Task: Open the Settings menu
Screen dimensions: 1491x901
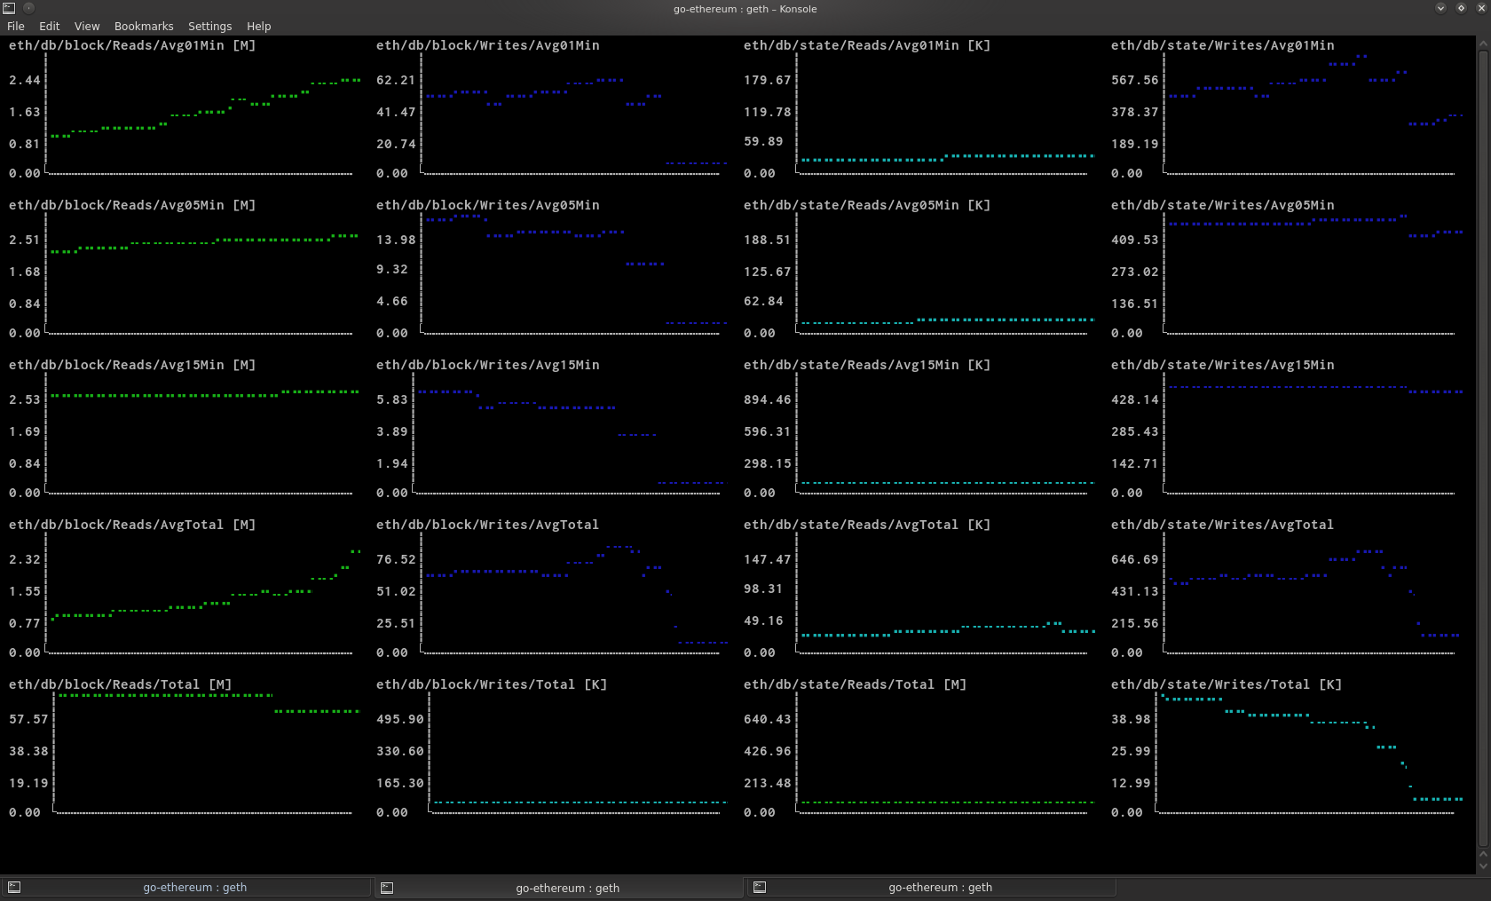Action: (209, 27)
